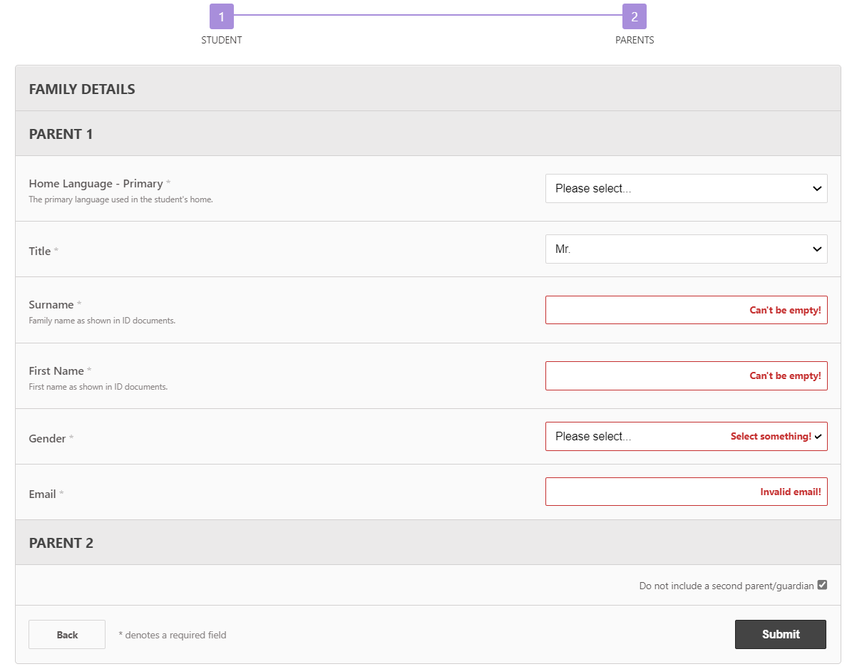Click 'Do not include a second parent/guardian' text
Image resolution: width=847 pixels, height=669 pixels.
[727, 586]
